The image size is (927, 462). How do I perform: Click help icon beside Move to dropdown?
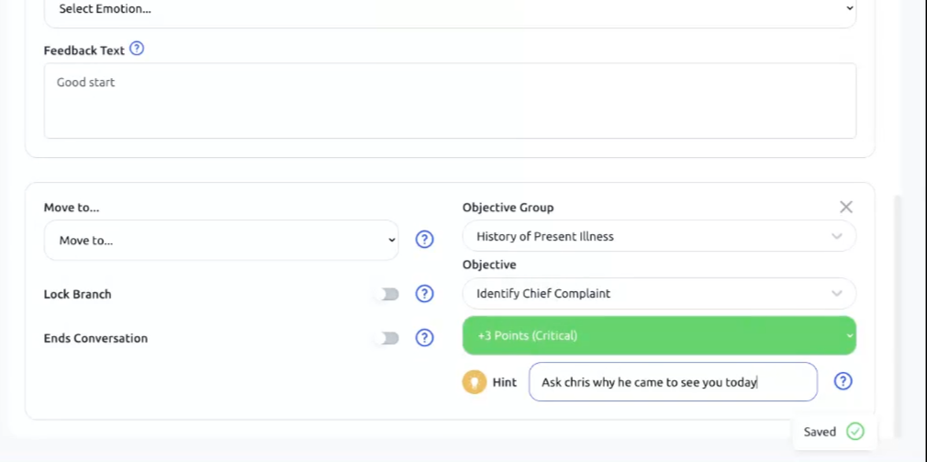point(424,240)
